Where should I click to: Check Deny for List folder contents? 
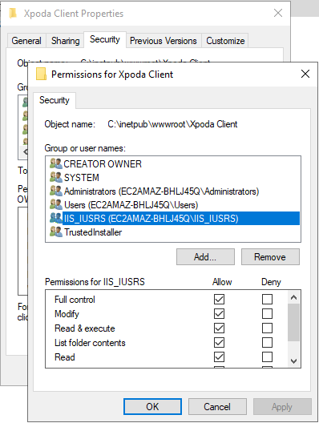pyautogui.click(x=267, y=343)
